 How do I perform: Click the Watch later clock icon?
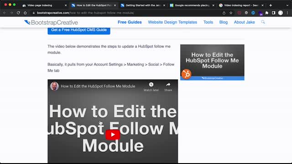tap(151, 85)
